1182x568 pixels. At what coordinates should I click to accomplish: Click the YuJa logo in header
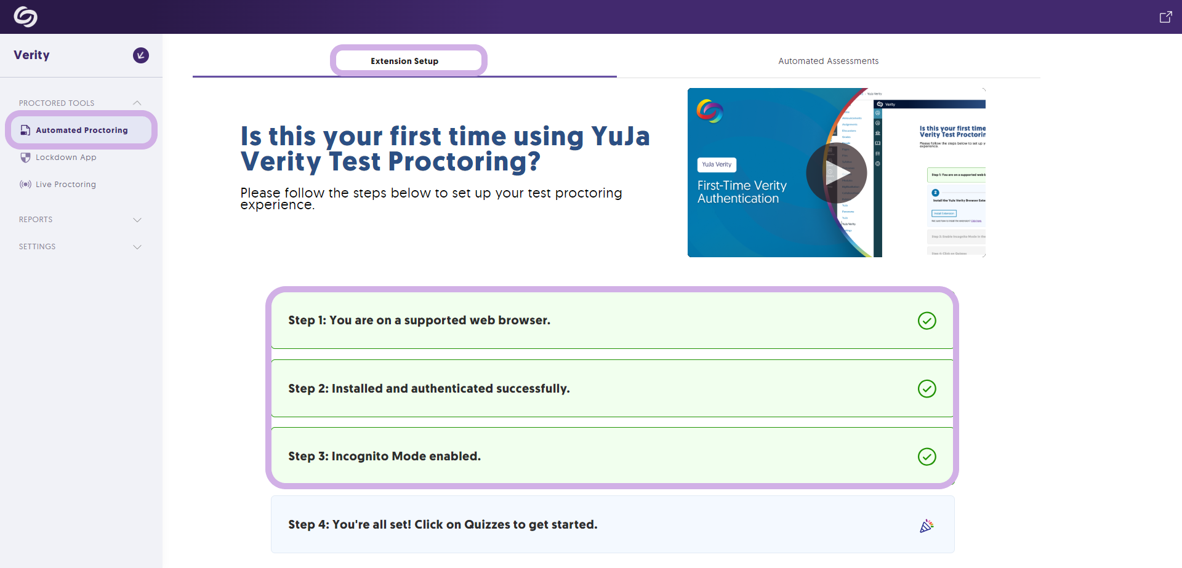(x=25, y=17)
